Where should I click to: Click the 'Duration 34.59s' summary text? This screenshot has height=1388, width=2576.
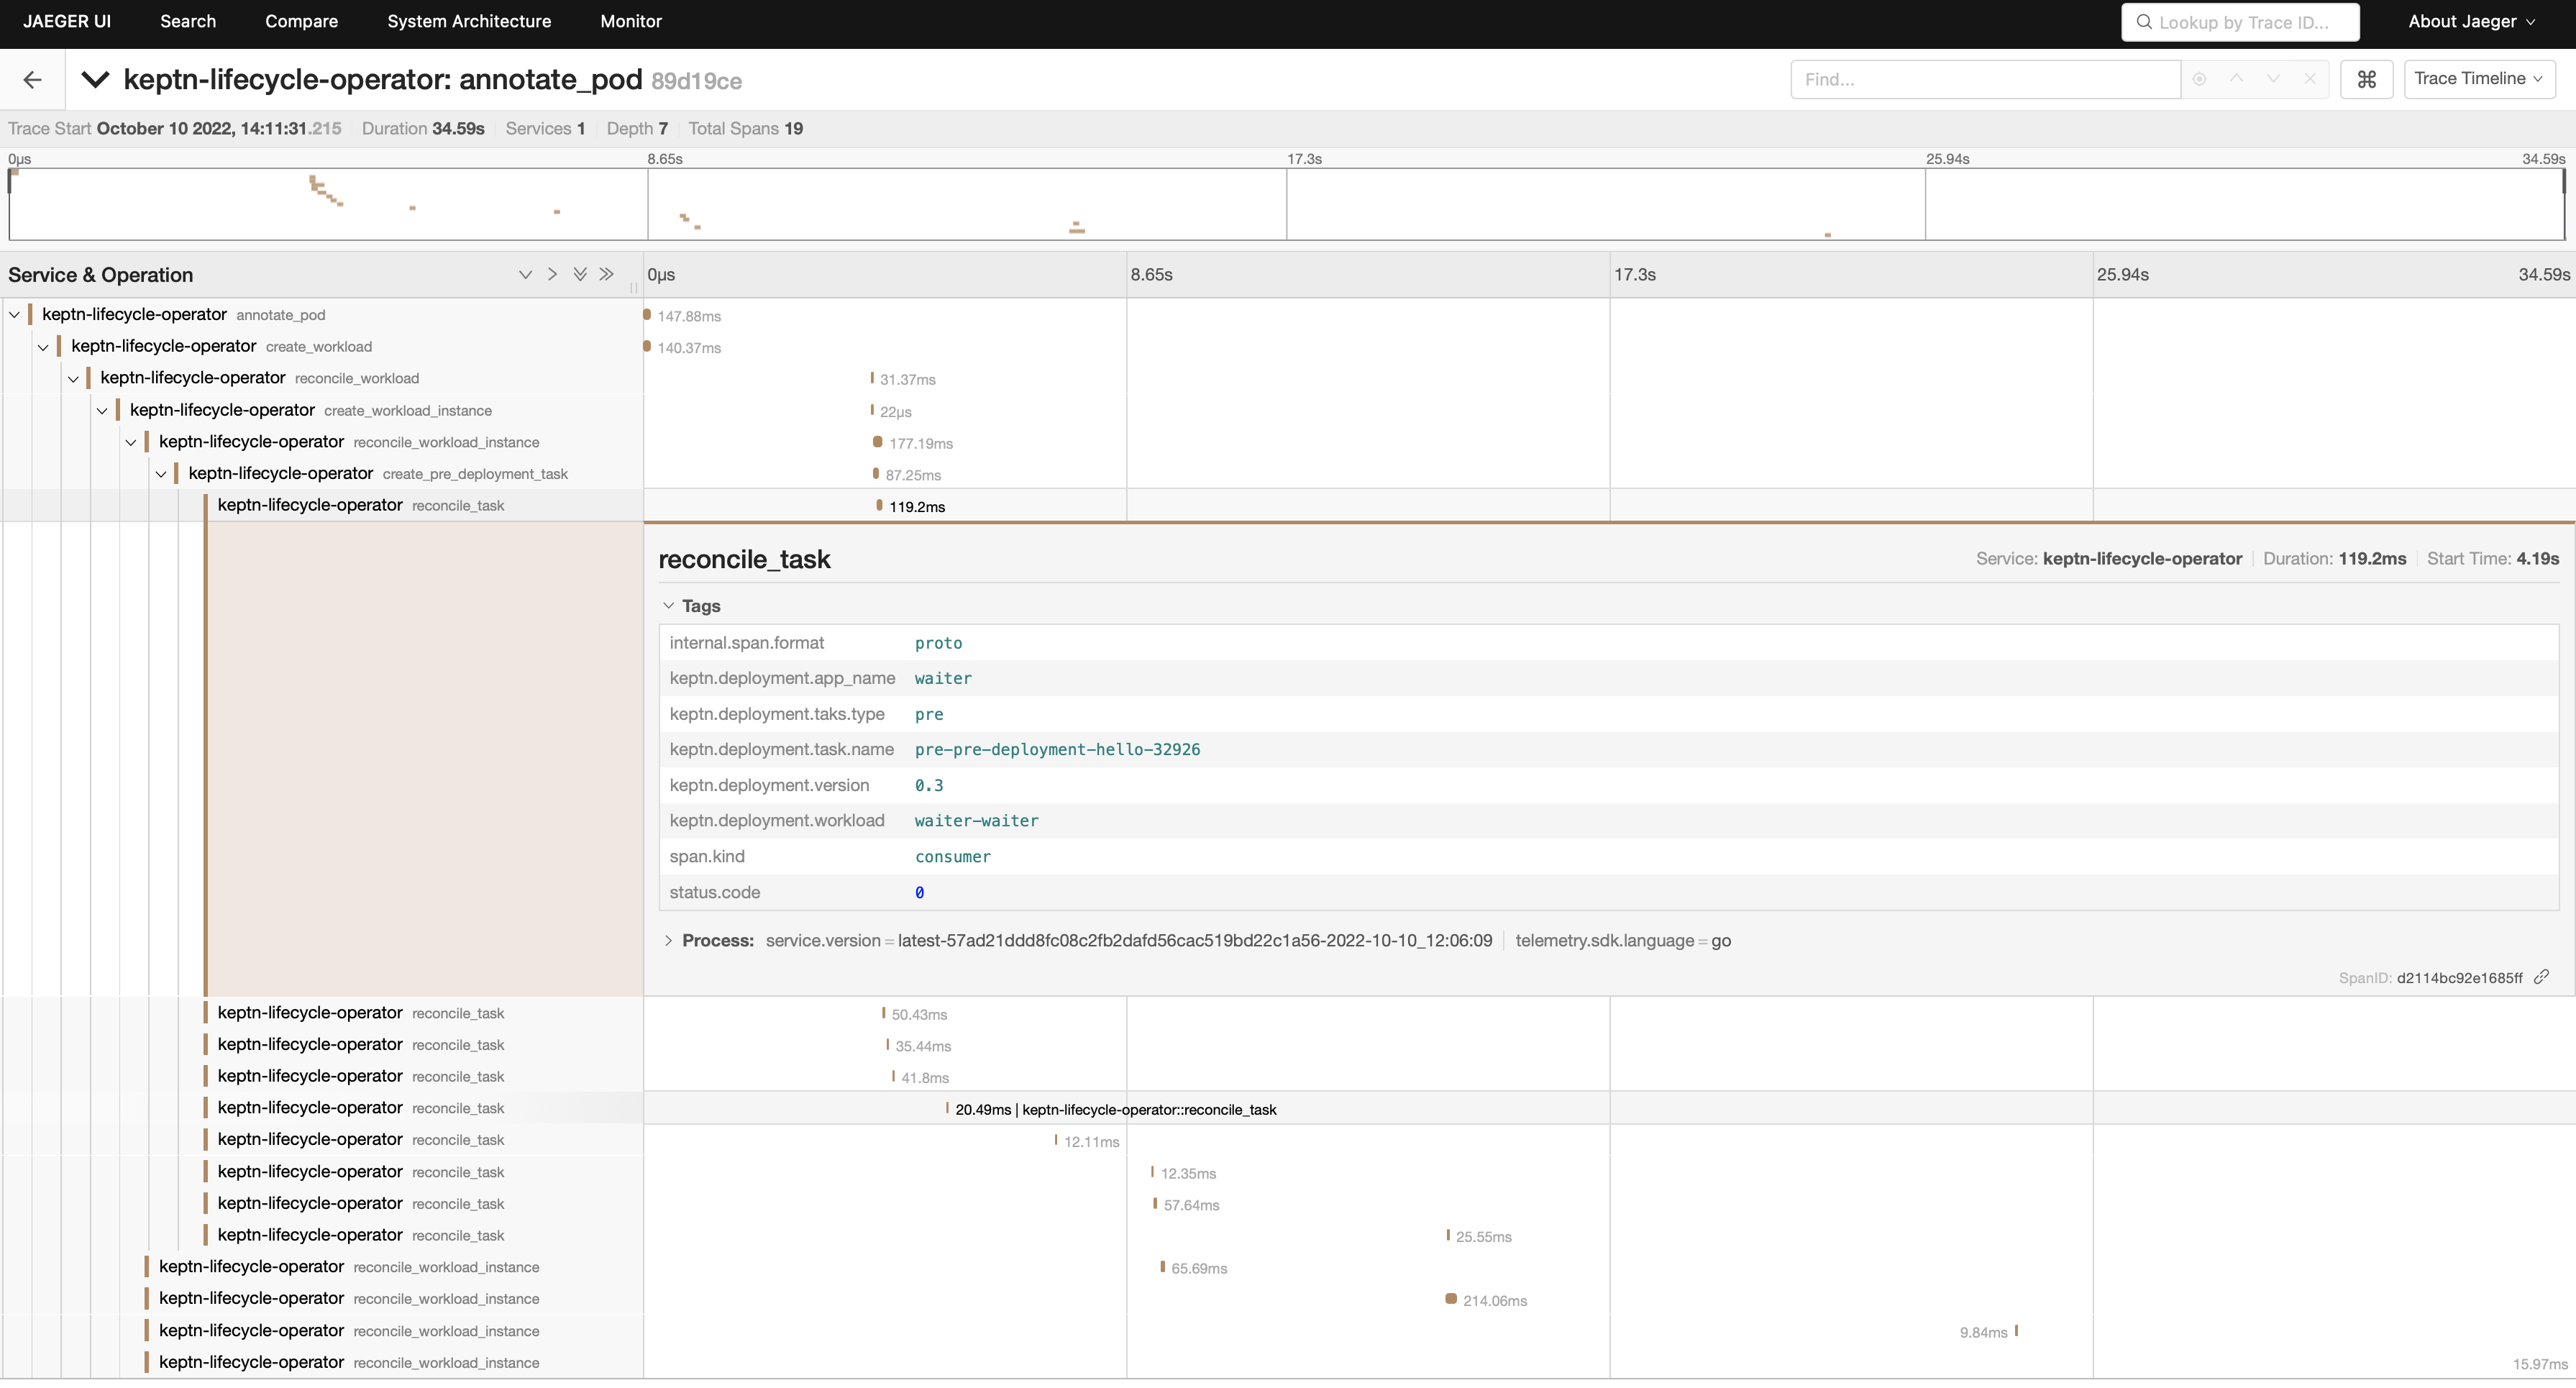coord(423,129)
